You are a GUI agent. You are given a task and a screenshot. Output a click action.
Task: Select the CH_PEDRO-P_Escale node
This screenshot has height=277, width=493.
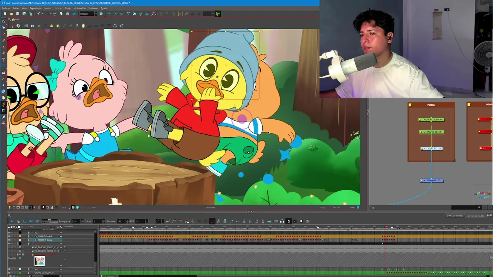click(x=431, y=120)
